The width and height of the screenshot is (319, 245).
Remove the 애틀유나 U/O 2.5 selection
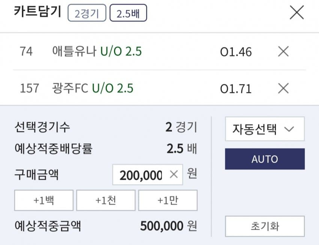(283, 51)
